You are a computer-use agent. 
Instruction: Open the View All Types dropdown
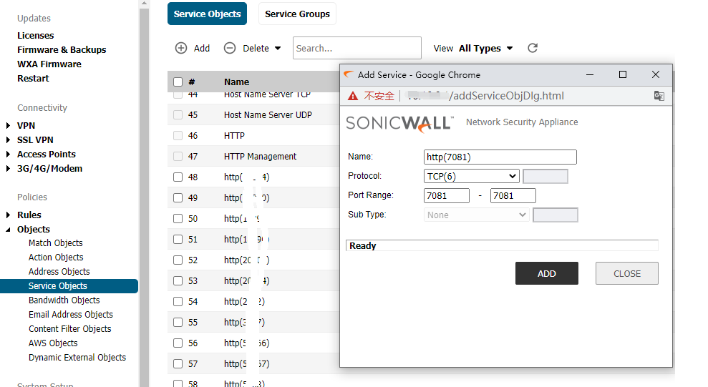486,49
